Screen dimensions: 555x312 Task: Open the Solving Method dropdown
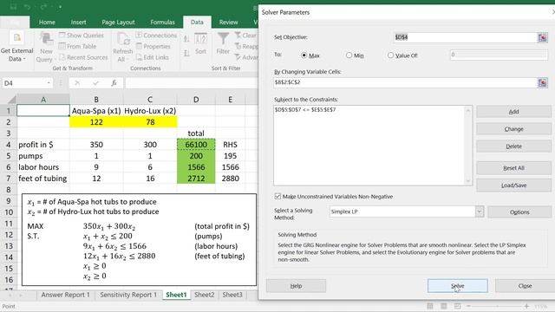(480, 211)
